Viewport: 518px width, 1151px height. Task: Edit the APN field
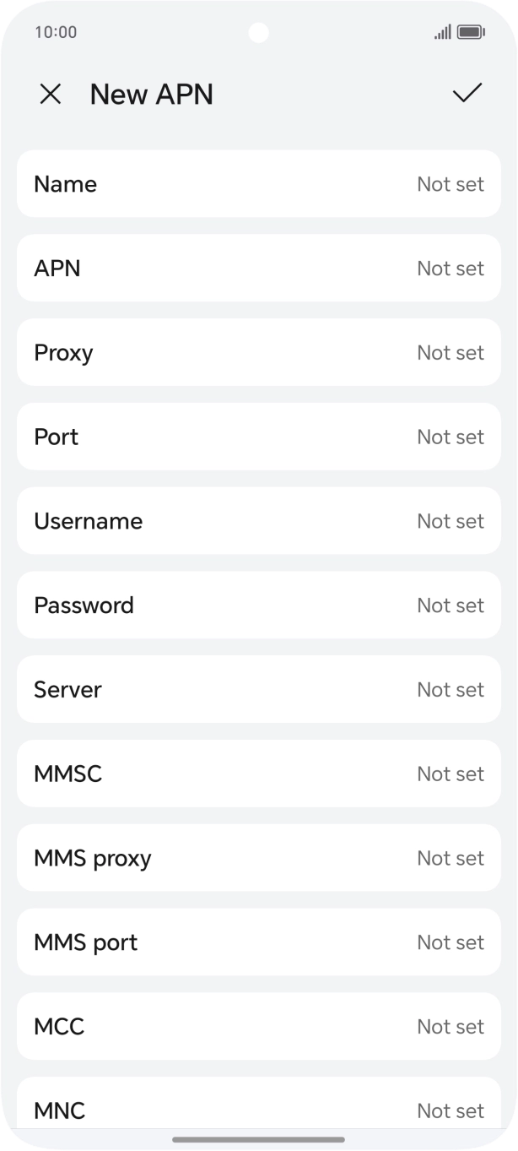[x=258, y=269]
